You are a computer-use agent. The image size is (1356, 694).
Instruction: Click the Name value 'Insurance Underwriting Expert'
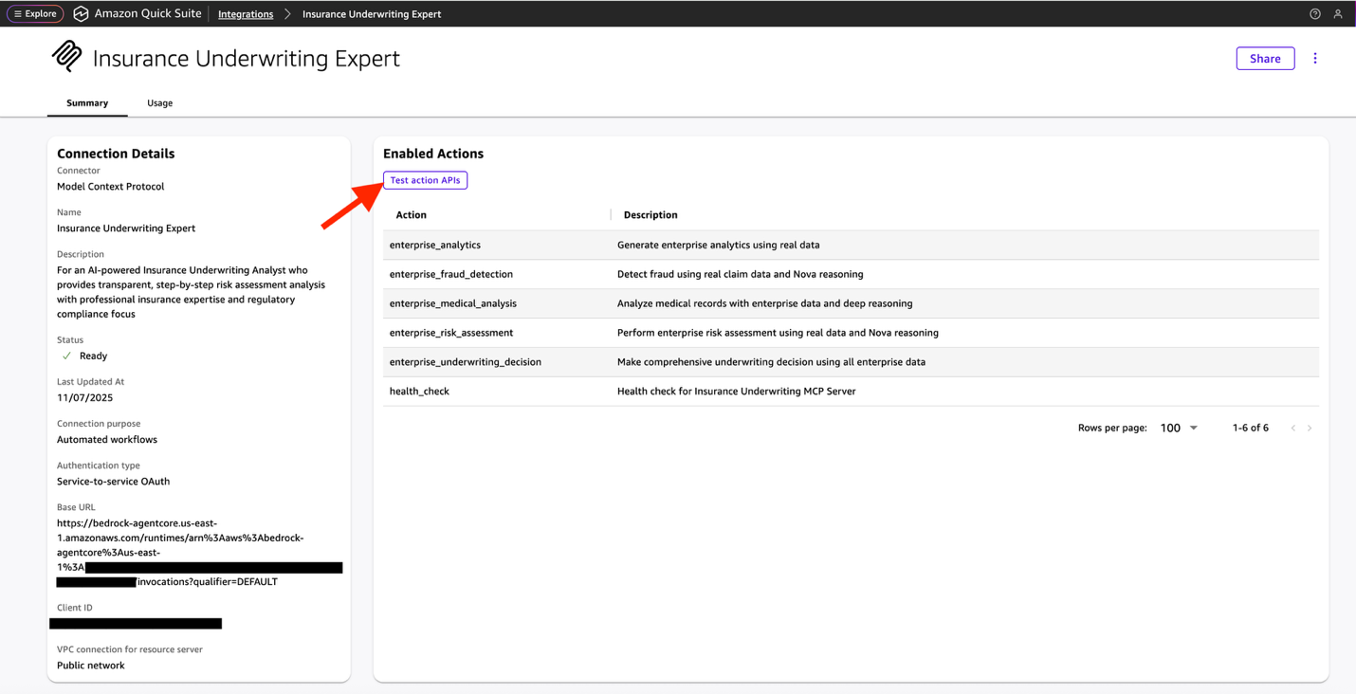(126, 228)
